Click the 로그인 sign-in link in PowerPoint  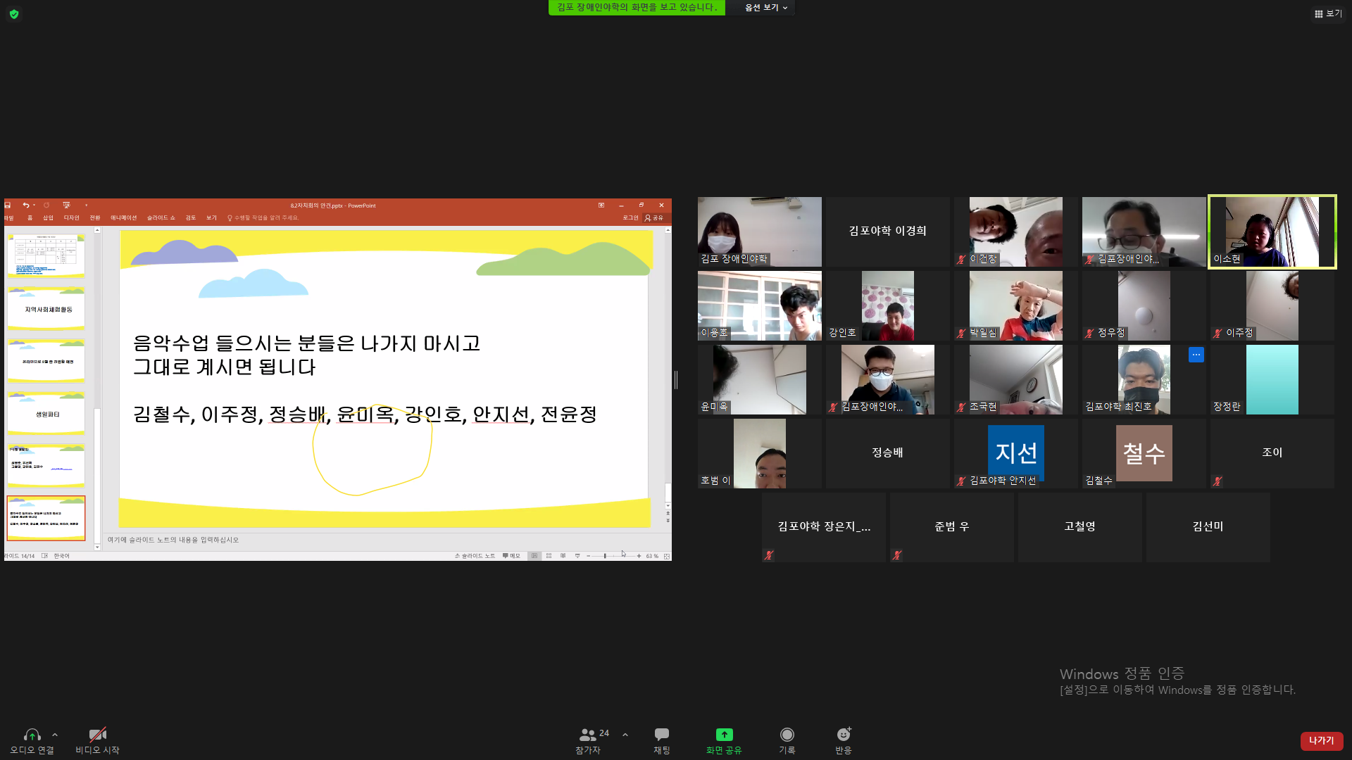click(630, 218)
